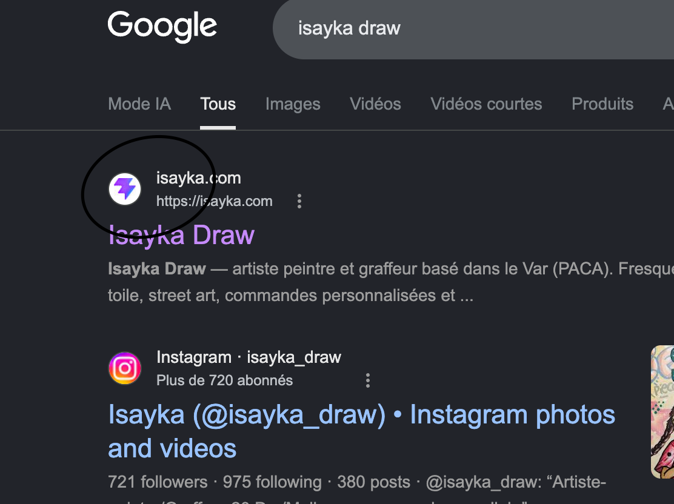
Task: Open the Isayka Draw result title
Action: [x=181, y=235]
